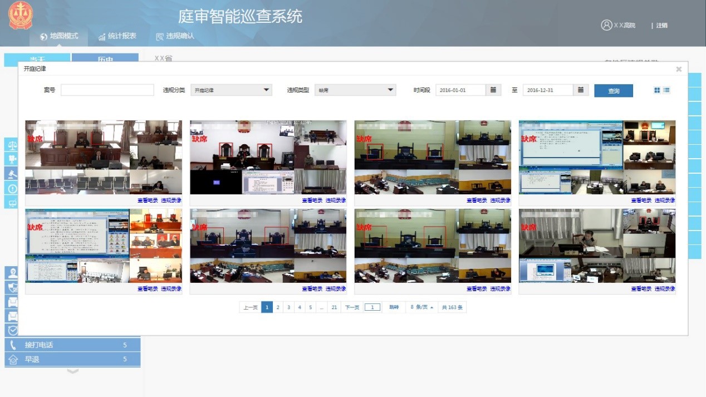The width and height of the screenshot is (706, 397).
Task: Click the scales of justice sidebar icon
Action: [11, 145]
